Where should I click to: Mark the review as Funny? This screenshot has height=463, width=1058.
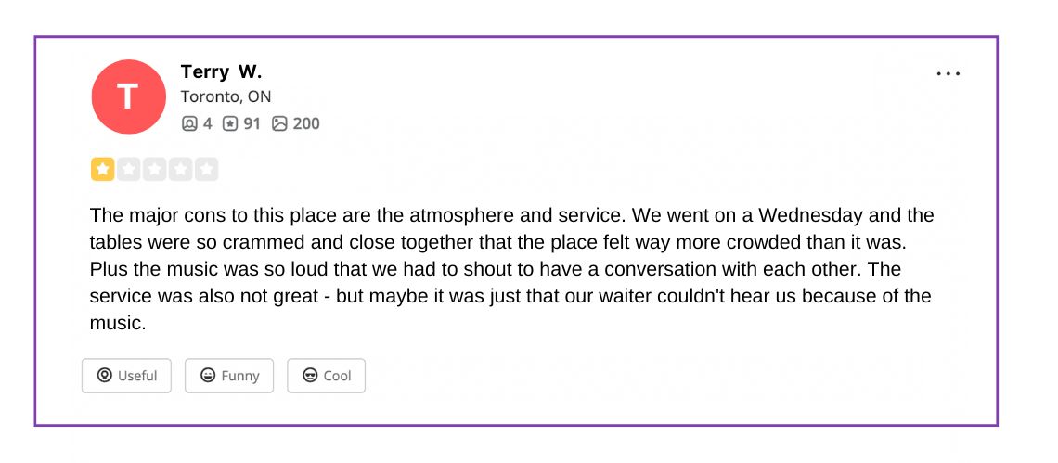[229, 376]
